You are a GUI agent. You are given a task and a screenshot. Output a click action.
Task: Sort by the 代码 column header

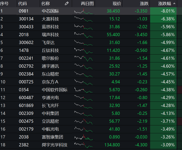[x=23, y=4]
